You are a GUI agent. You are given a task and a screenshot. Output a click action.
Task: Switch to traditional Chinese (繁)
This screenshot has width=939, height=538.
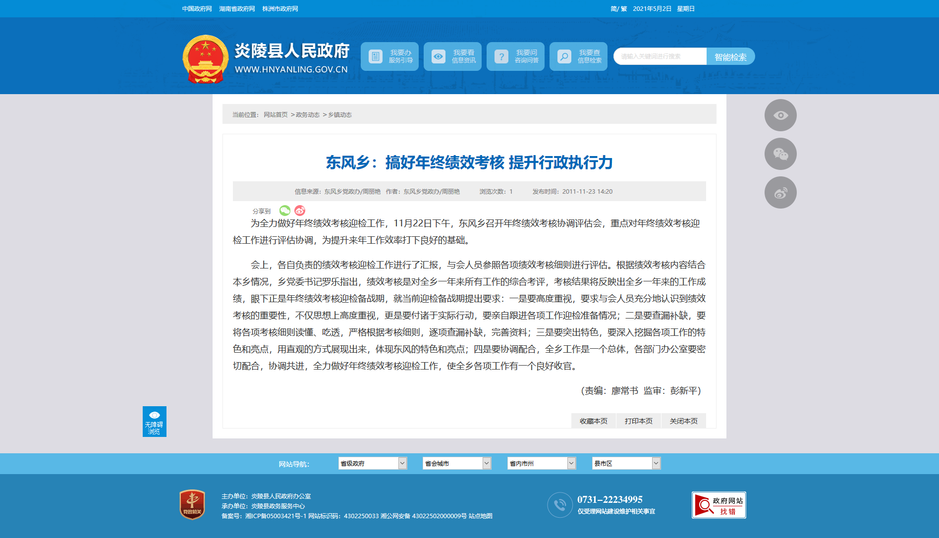624,9
